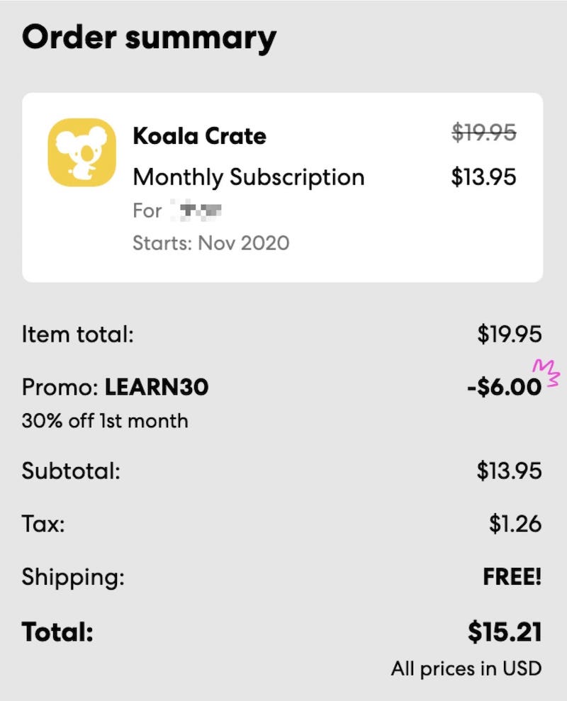
Task: Click the Item total label
Action: click(77, 334)
